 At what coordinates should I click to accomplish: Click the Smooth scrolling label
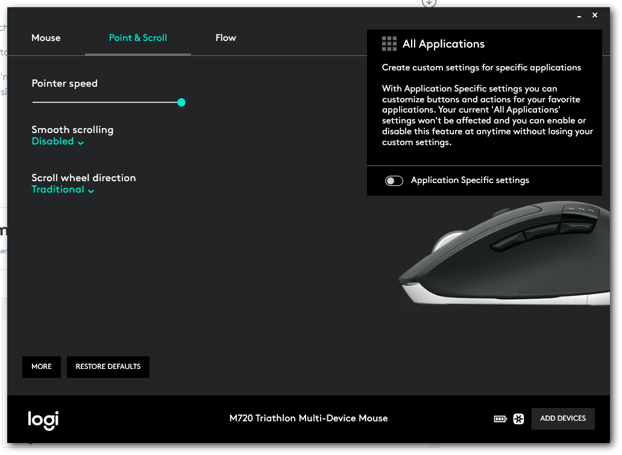pyautogui.click(x=72, y=130)
